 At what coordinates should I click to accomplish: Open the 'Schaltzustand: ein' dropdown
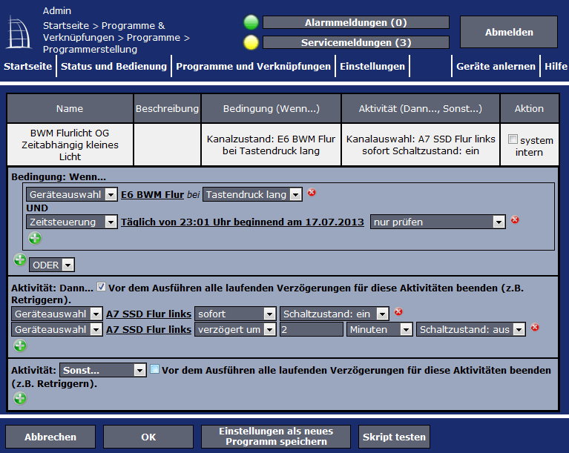click(335, 314)
